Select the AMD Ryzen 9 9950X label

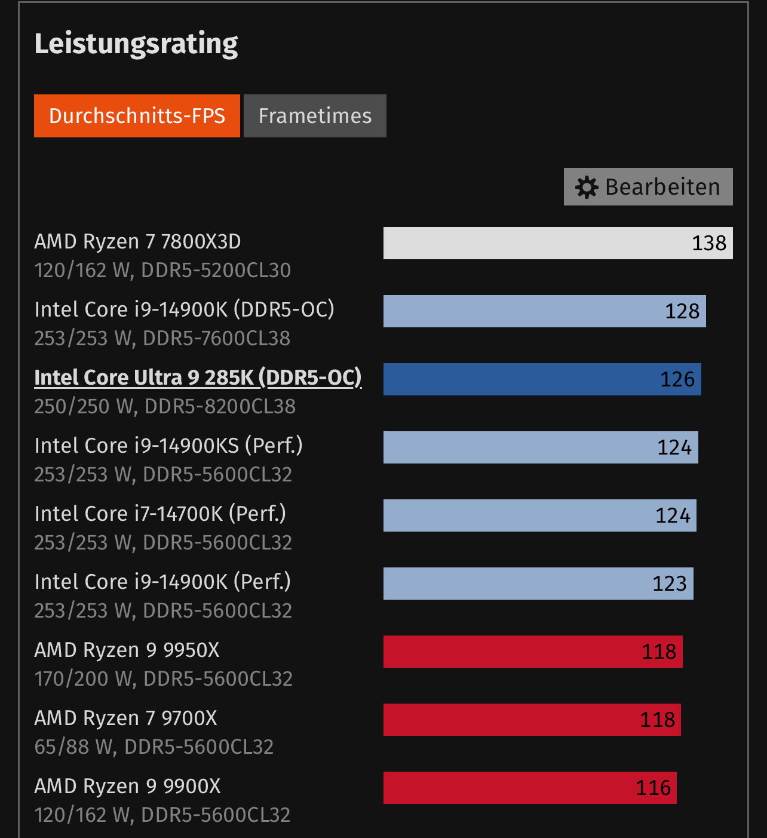(127, 650)
